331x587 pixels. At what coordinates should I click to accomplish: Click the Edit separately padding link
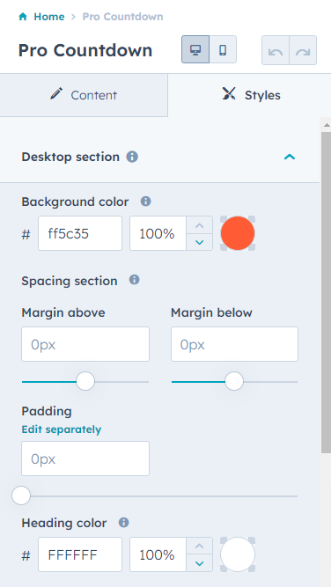pos(62,429)
